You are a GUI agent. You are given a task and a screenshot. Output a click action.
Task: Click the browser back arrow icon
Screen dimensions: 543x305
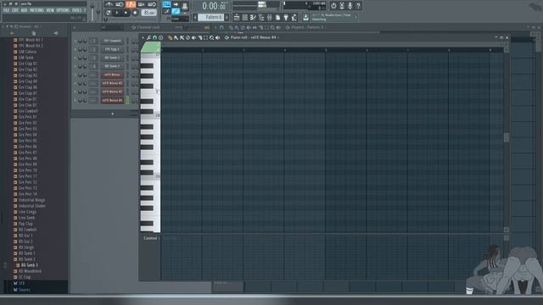coord(11,33)
